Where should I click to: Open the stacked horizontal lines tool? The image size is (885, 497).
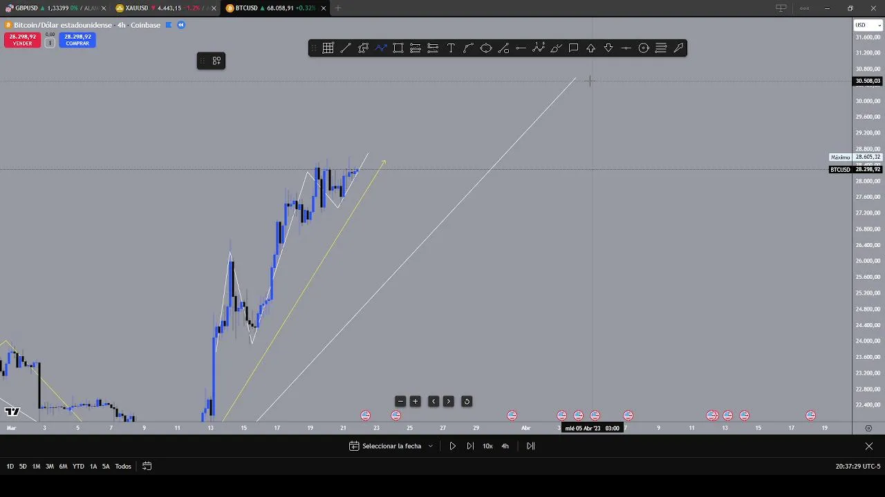click(661, 48)
